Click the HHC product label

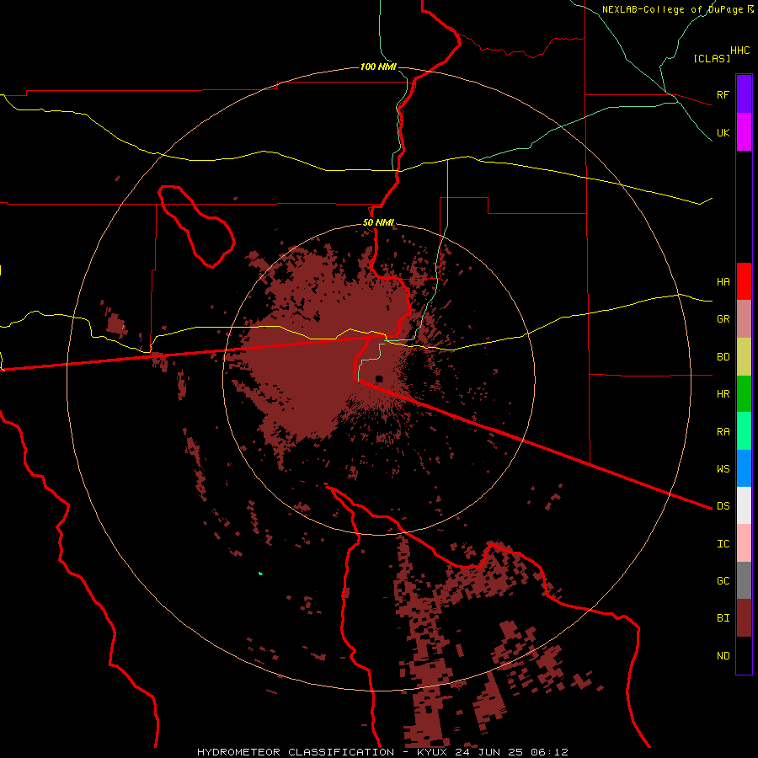[x=740, y=51]
